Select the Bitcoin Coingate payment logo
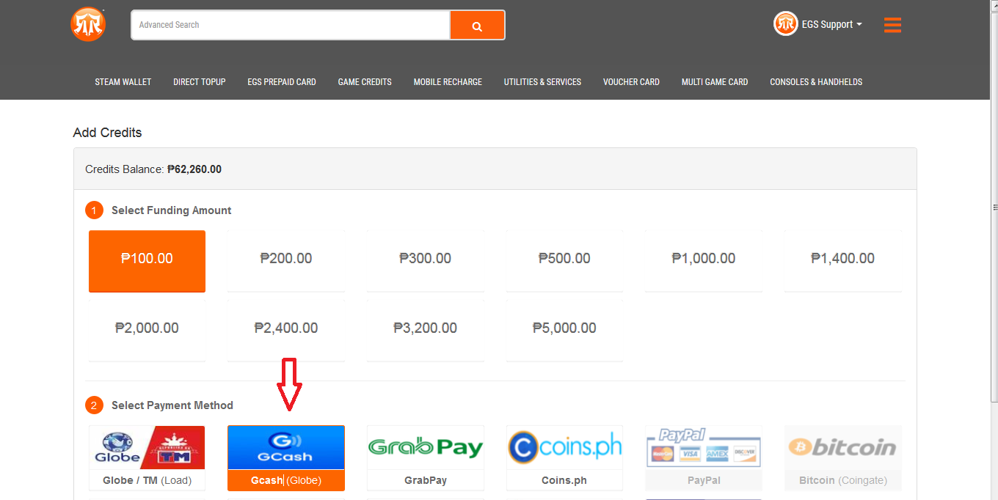This screenshot has width=998, height=500. [842, 448]
